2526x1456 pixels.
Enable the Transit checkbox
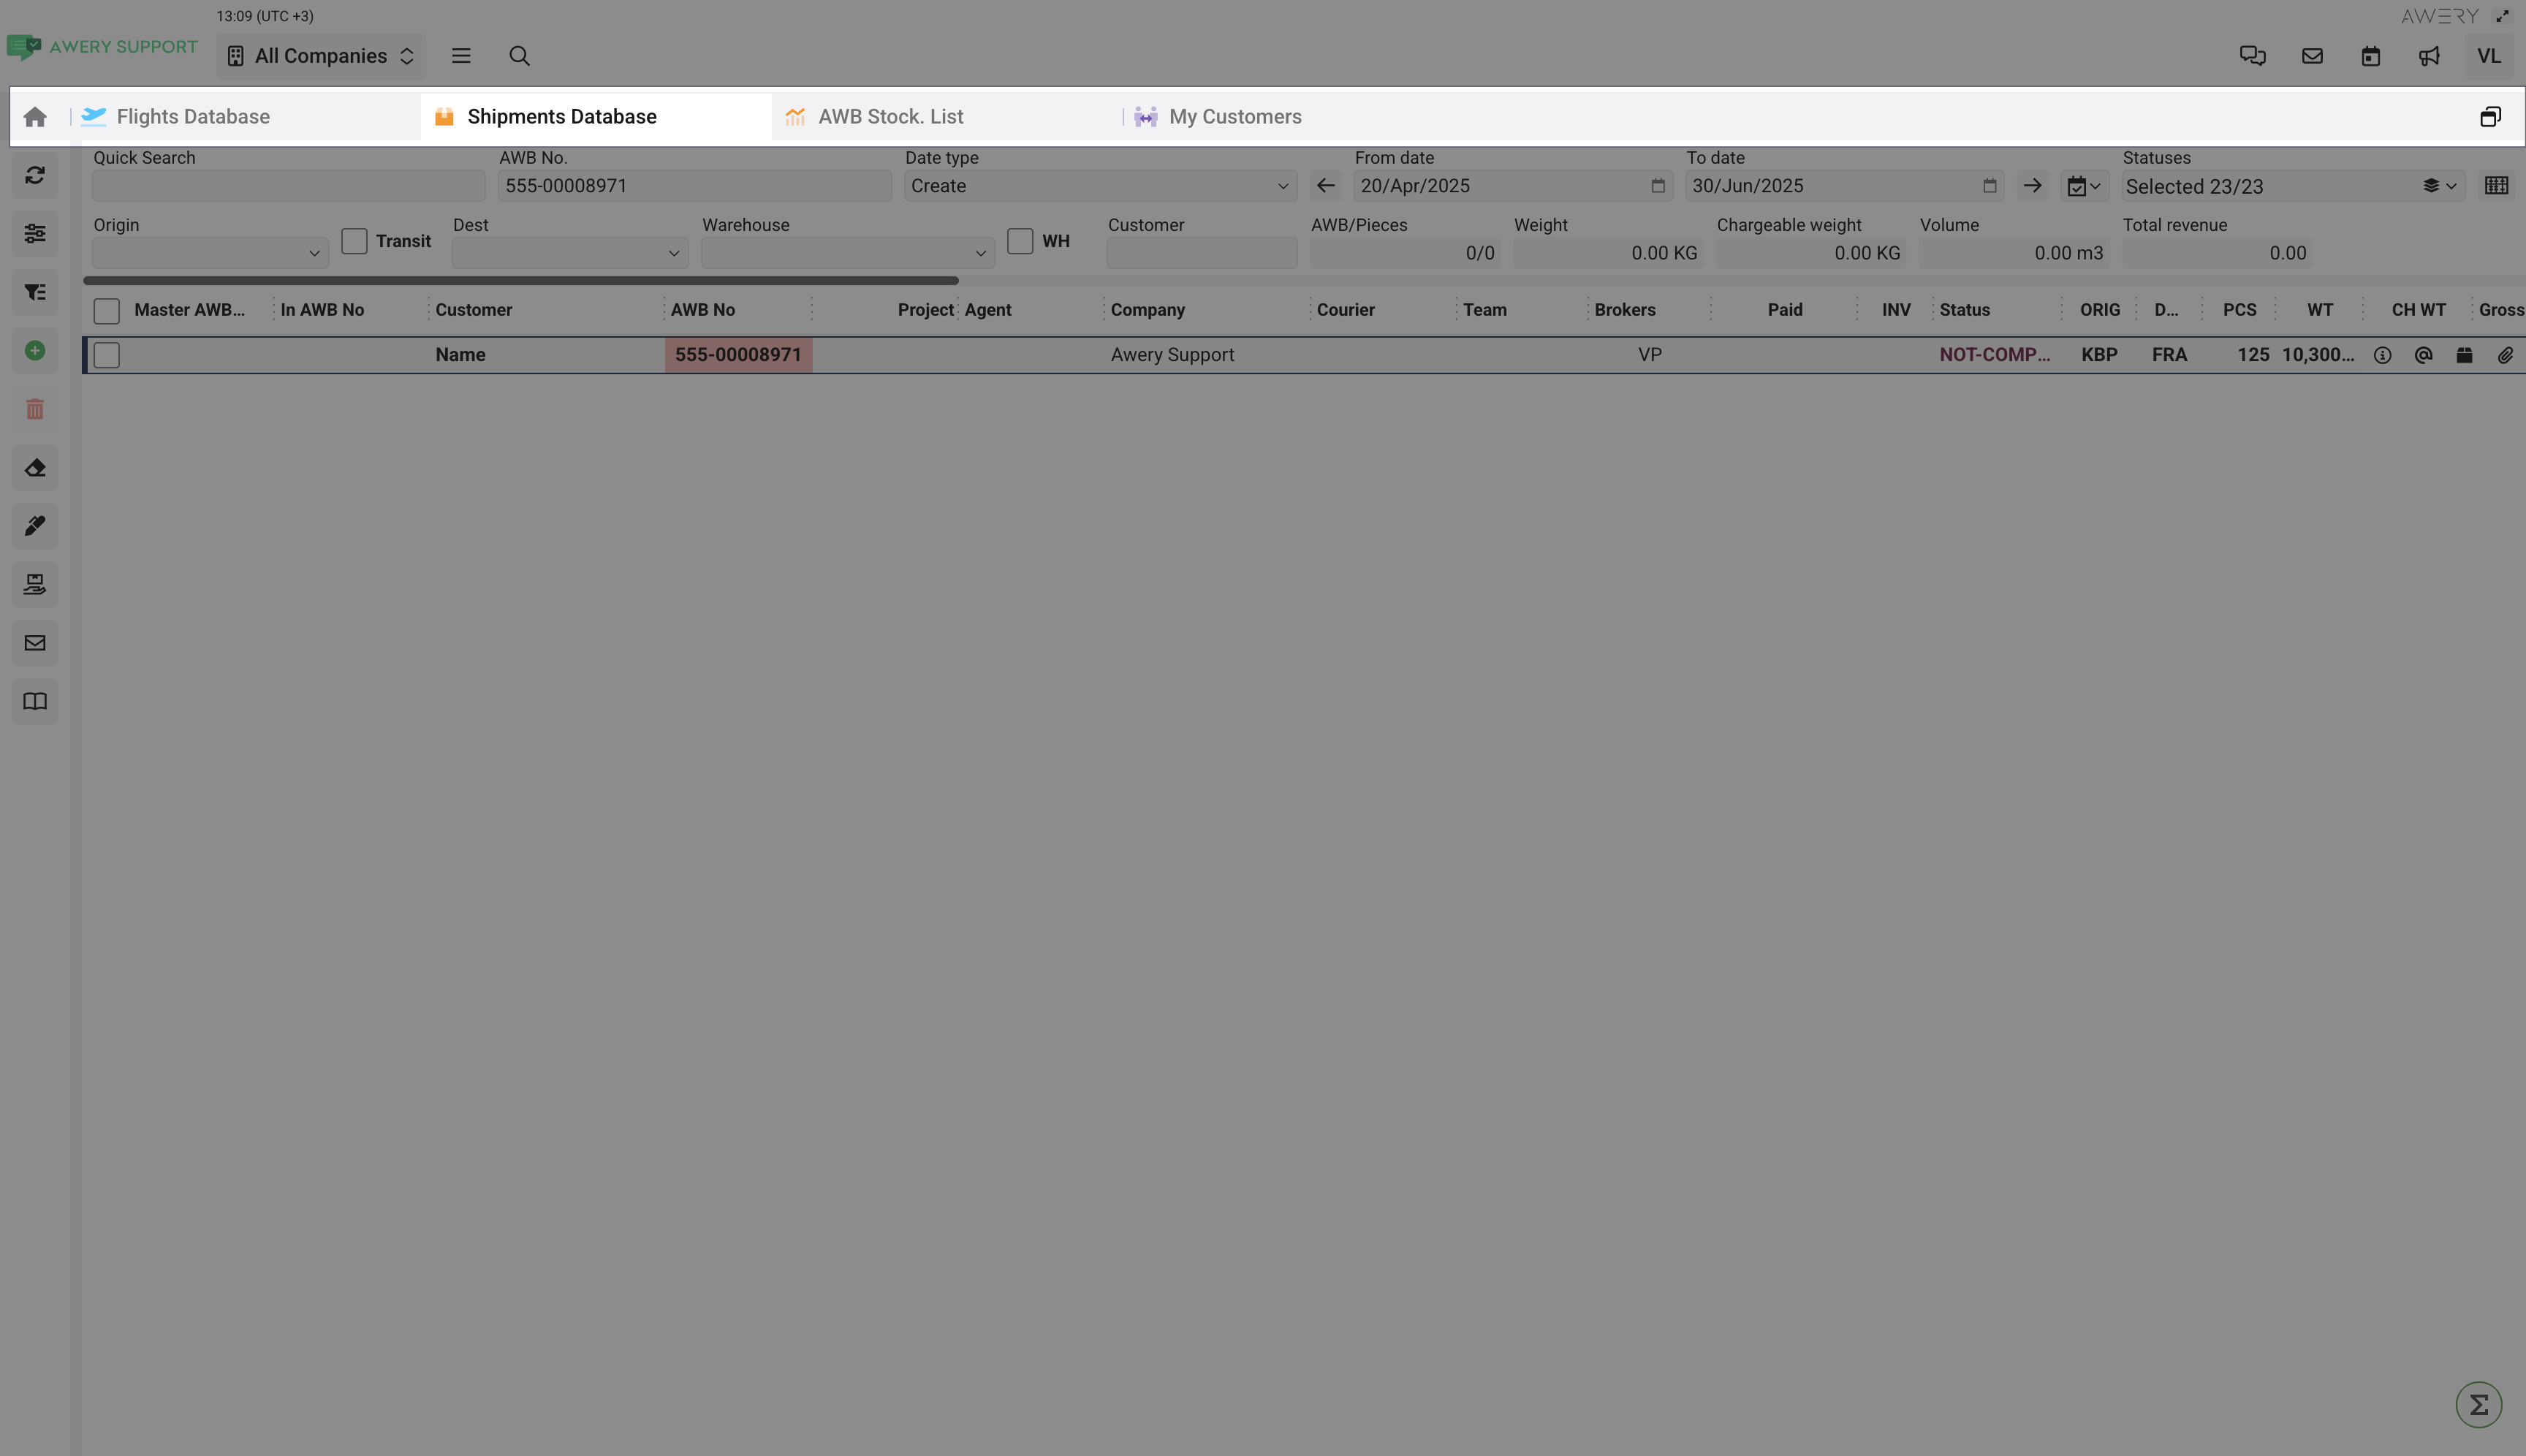(x=354, y=241)
